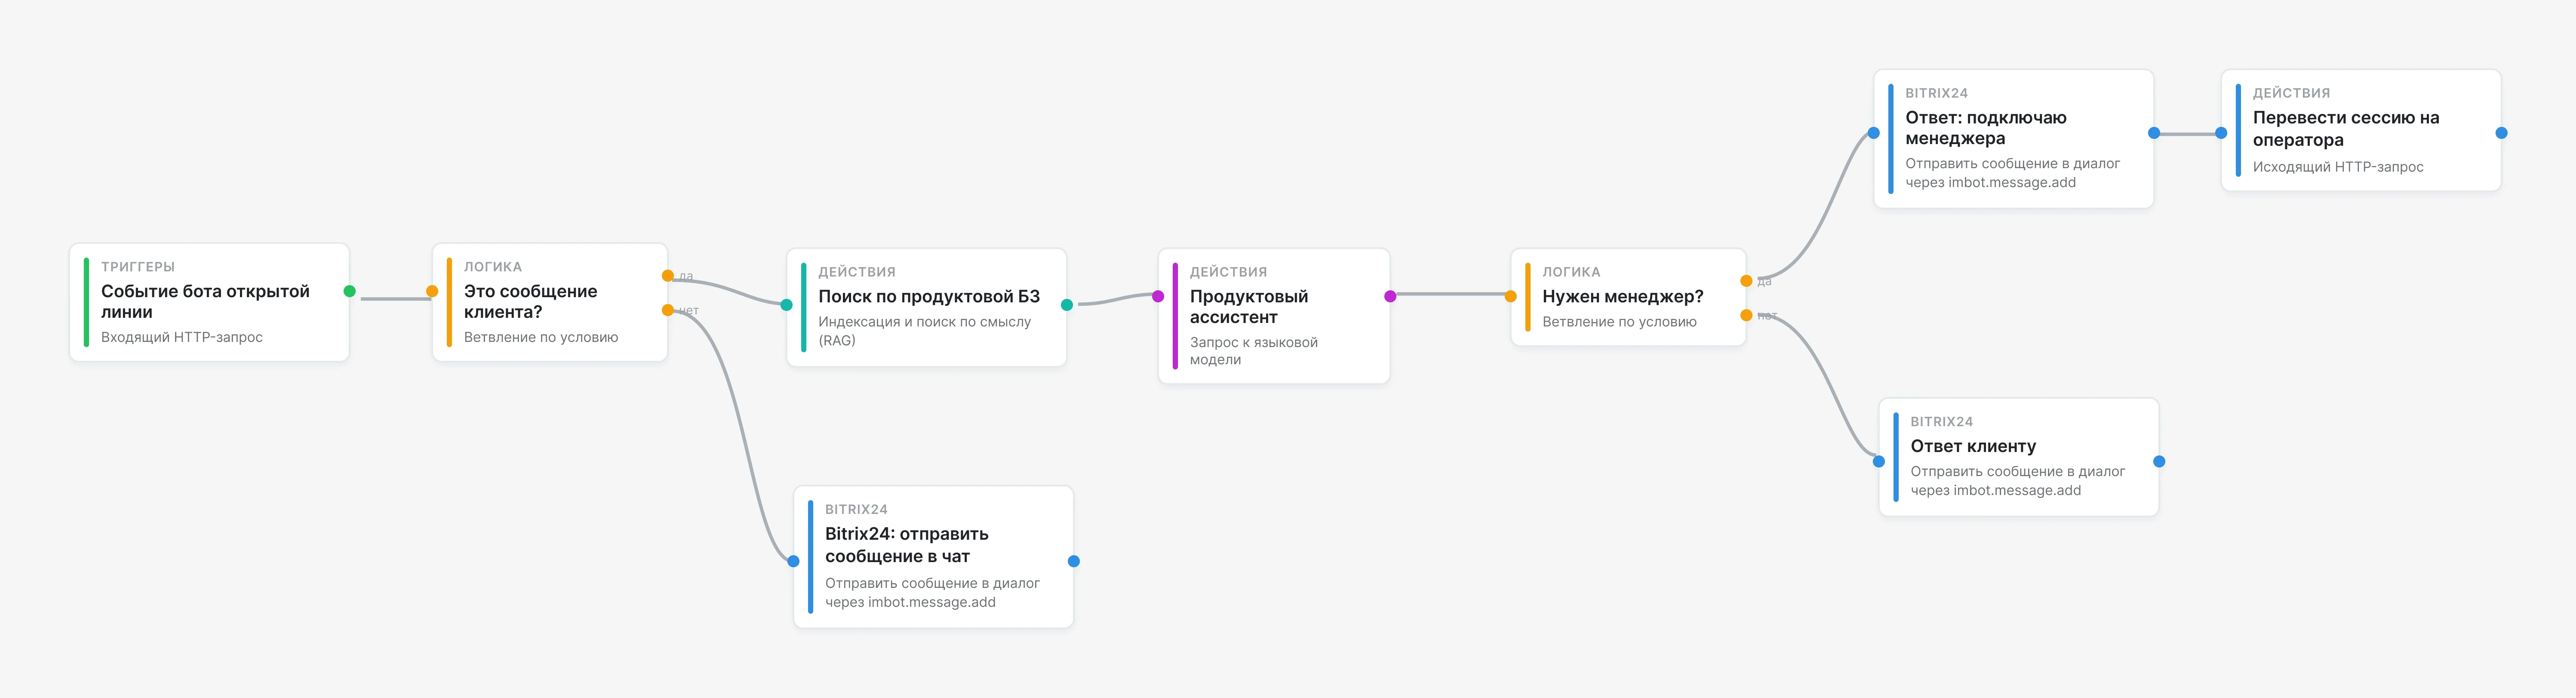
Task: Click teal input port of "Поиск по продуктовой БЗ"
Action: coord(787,305)
